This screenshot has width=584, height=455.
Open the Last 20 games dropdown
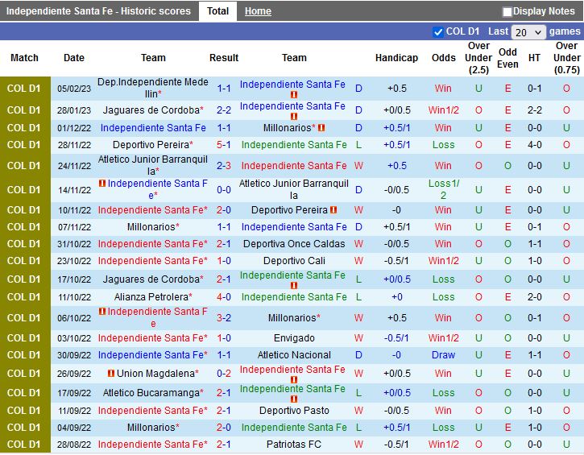pyautogui.click(x=528, y=32)
